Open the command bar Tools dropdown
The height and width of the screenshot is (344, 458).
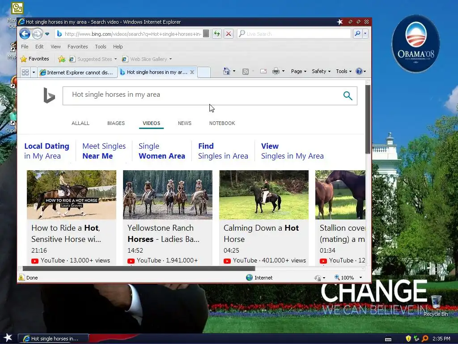(x=344, y=71)
